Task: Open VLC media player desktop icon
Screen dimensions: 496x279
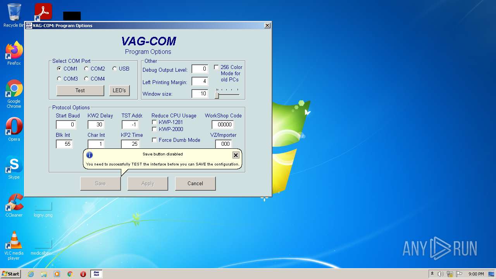Action: 14,246
